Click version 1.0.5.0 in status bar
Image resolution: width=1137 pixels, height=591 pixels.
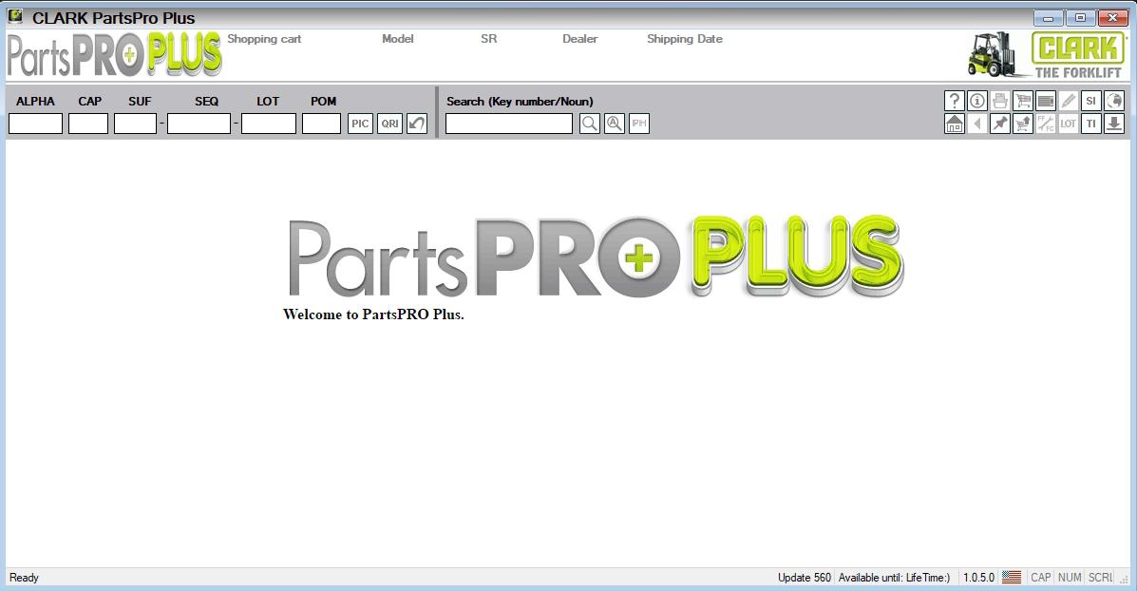pos(979,577)
